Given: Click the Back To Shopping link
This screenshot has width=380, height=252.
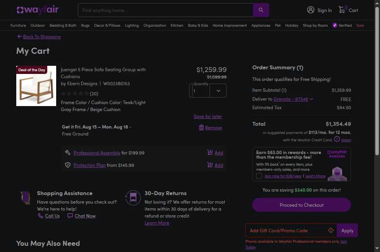Looking at the screenshot, I should point(42,36).
